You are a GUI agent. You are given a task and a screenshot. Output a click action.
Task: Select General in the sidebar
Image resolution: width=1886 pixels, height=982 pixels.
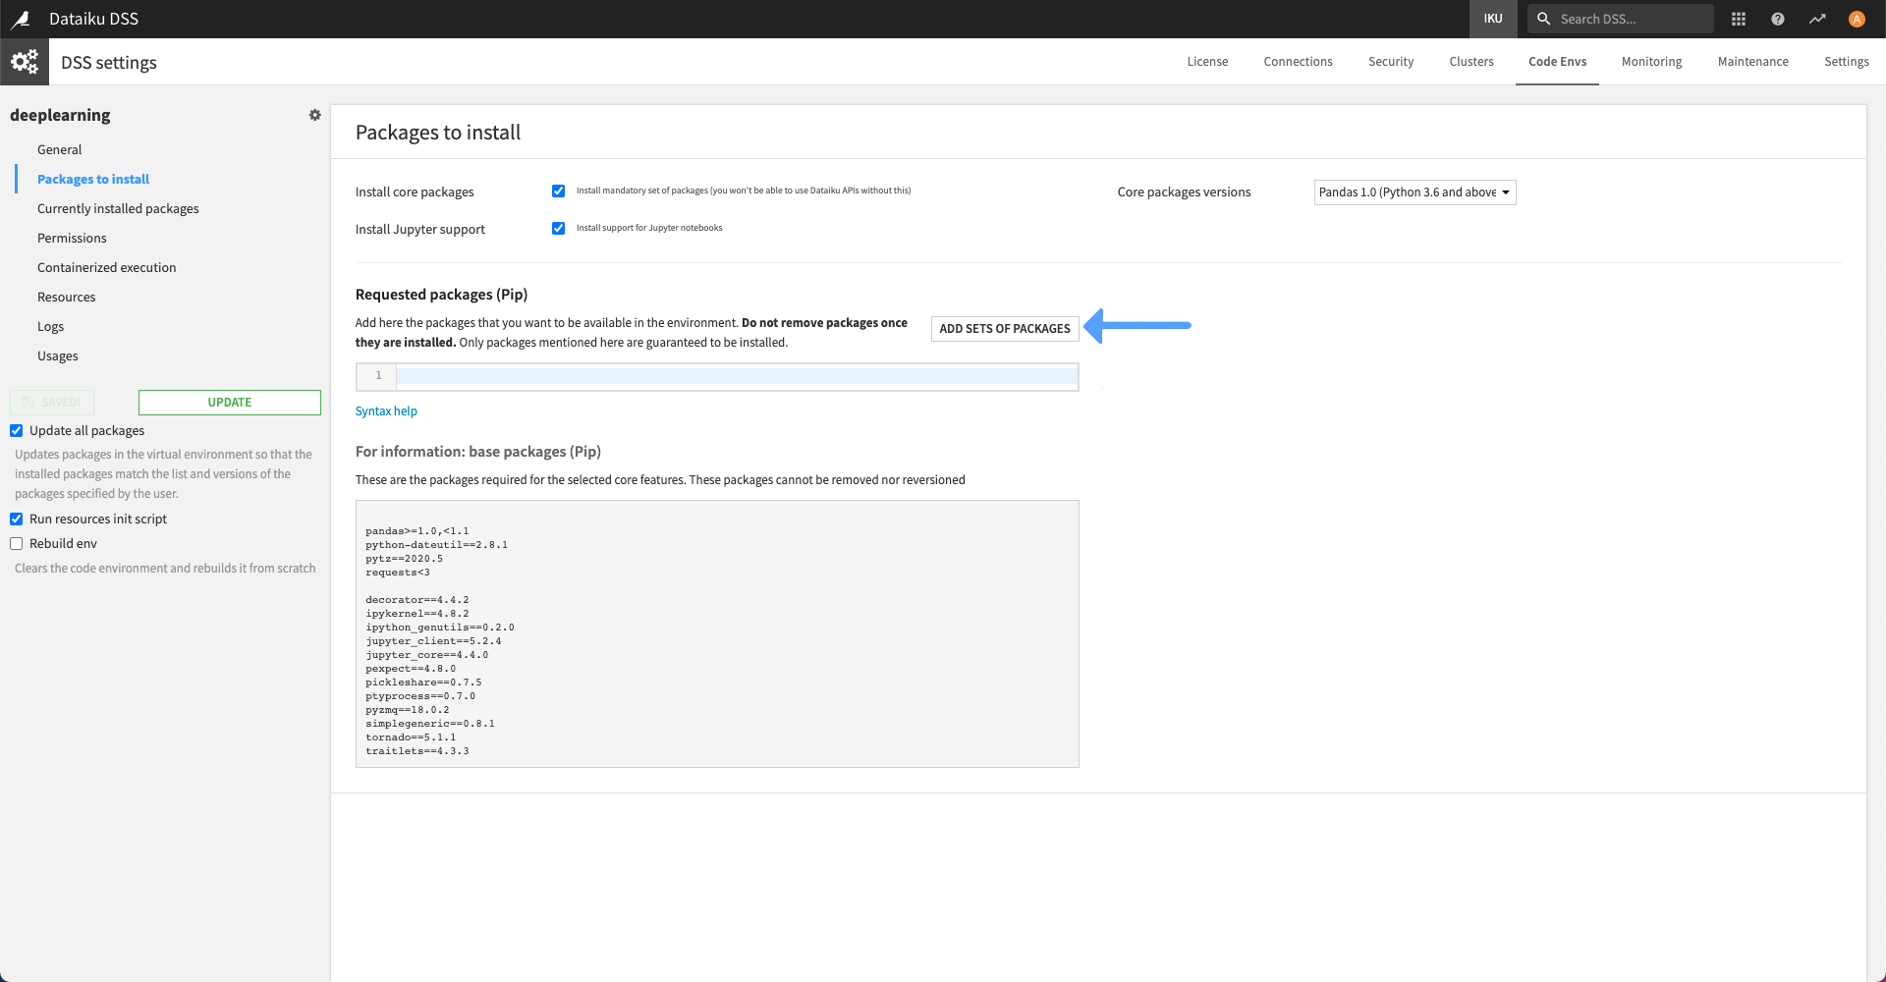click(x=60, y=150)
